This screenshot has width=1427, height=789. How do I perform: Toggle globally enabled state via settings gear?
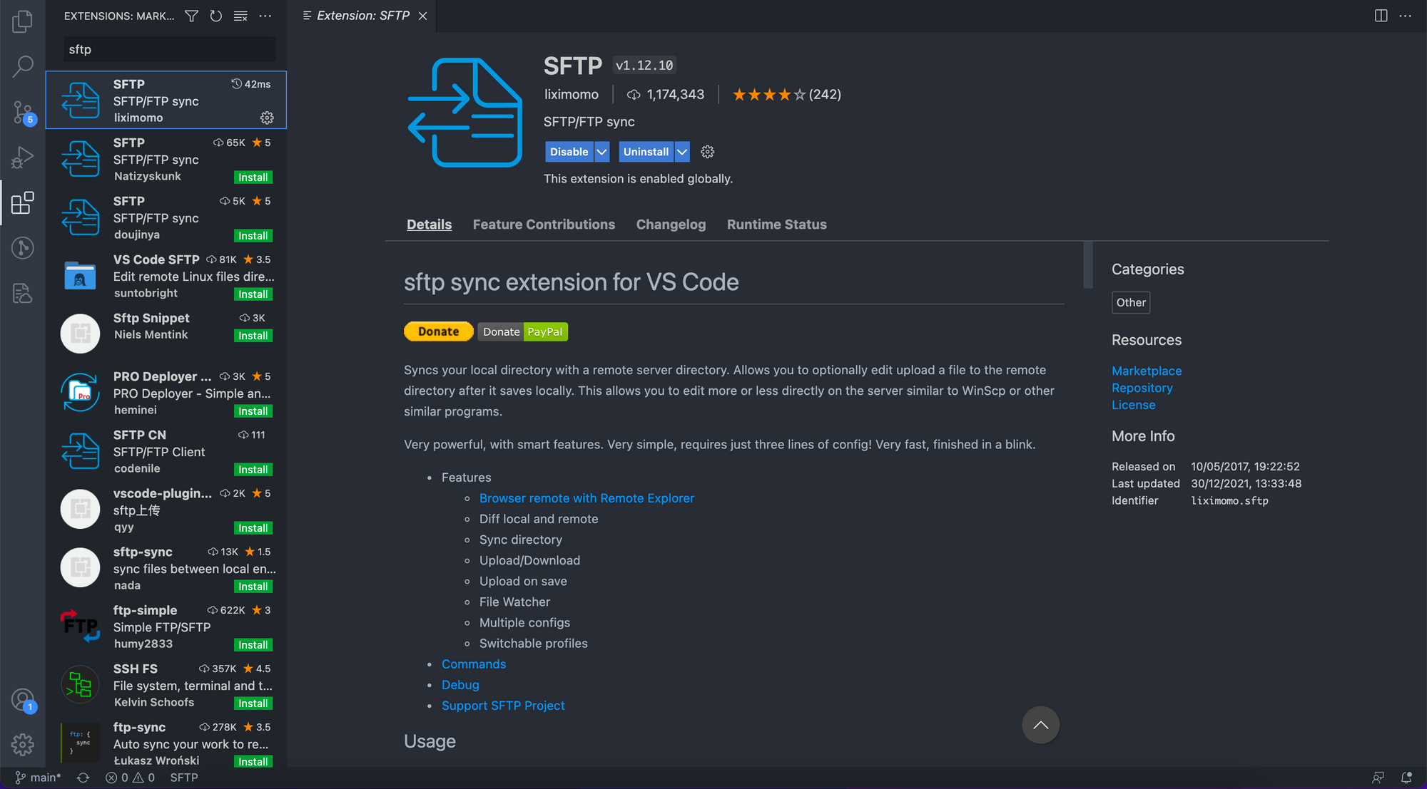707,152
